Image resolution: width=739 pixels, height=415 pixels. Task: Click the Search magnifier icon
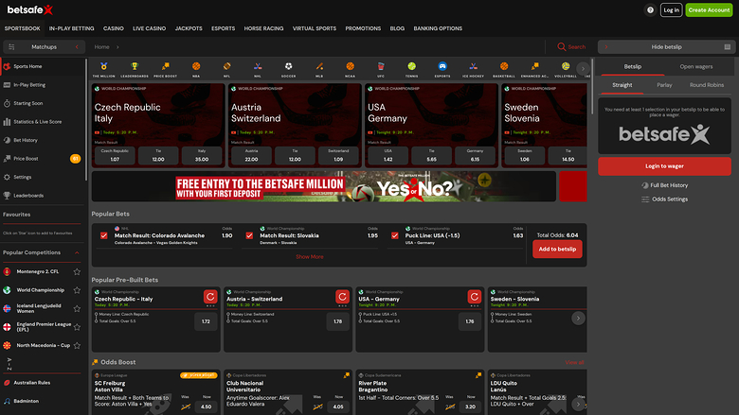pos(561,47)
